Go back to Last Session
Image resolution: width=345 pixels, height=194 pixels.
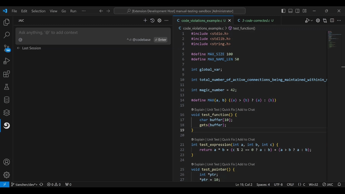(x=29, y=48)
